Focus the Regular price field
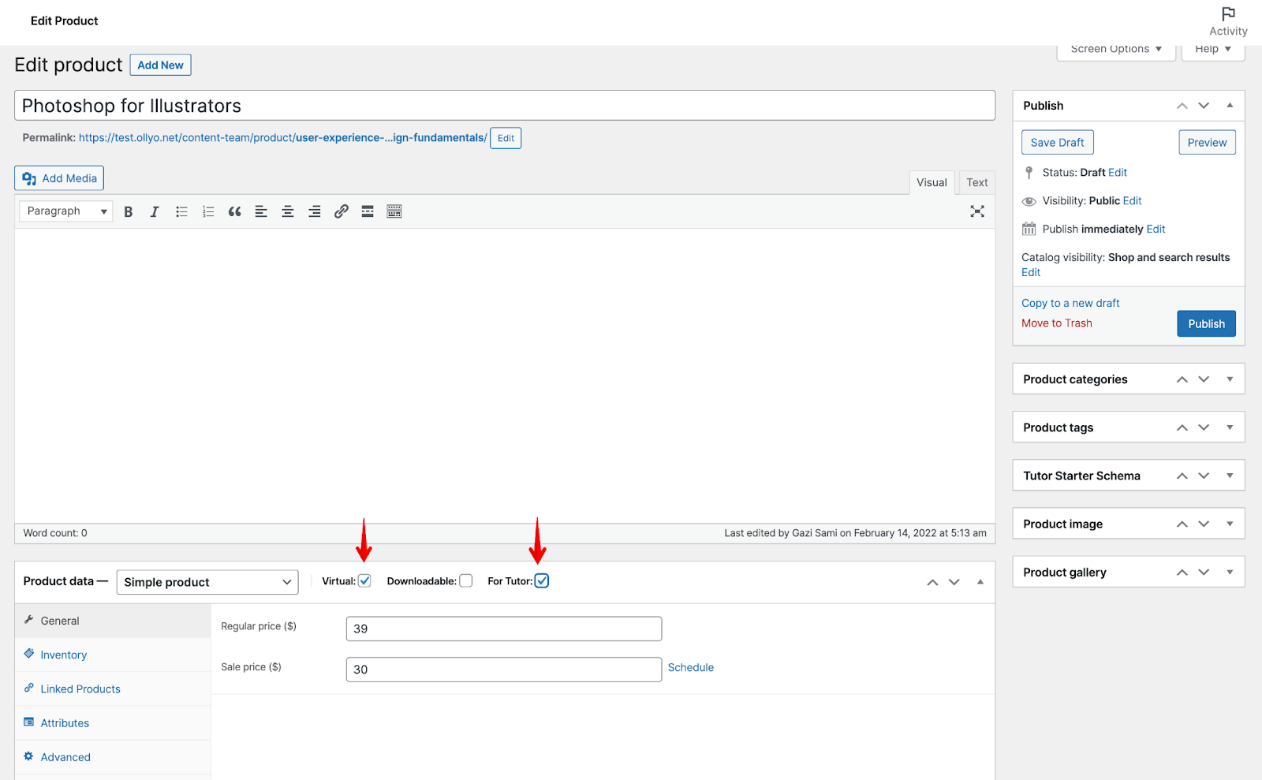The image size is (1262, 780). click(x=504, y=629)
